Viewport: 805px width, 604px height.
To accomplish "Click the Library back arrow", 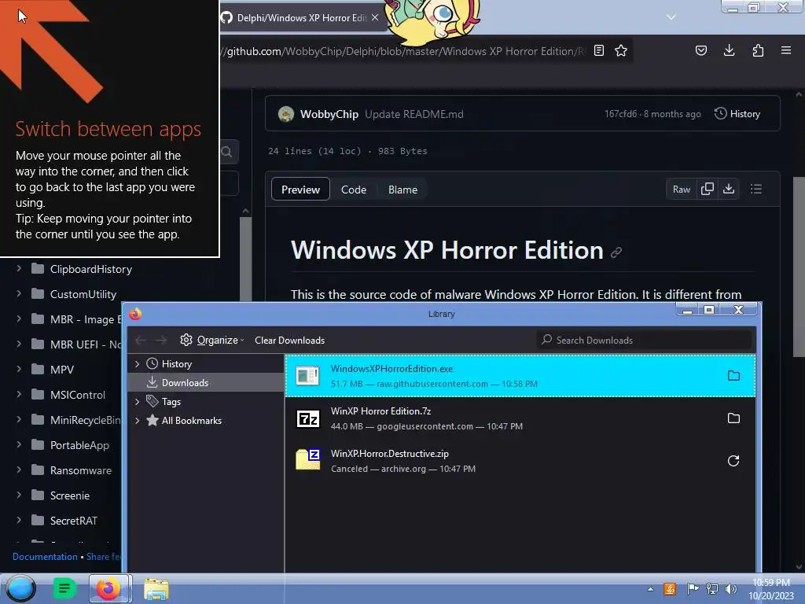I will pos(141,340).
